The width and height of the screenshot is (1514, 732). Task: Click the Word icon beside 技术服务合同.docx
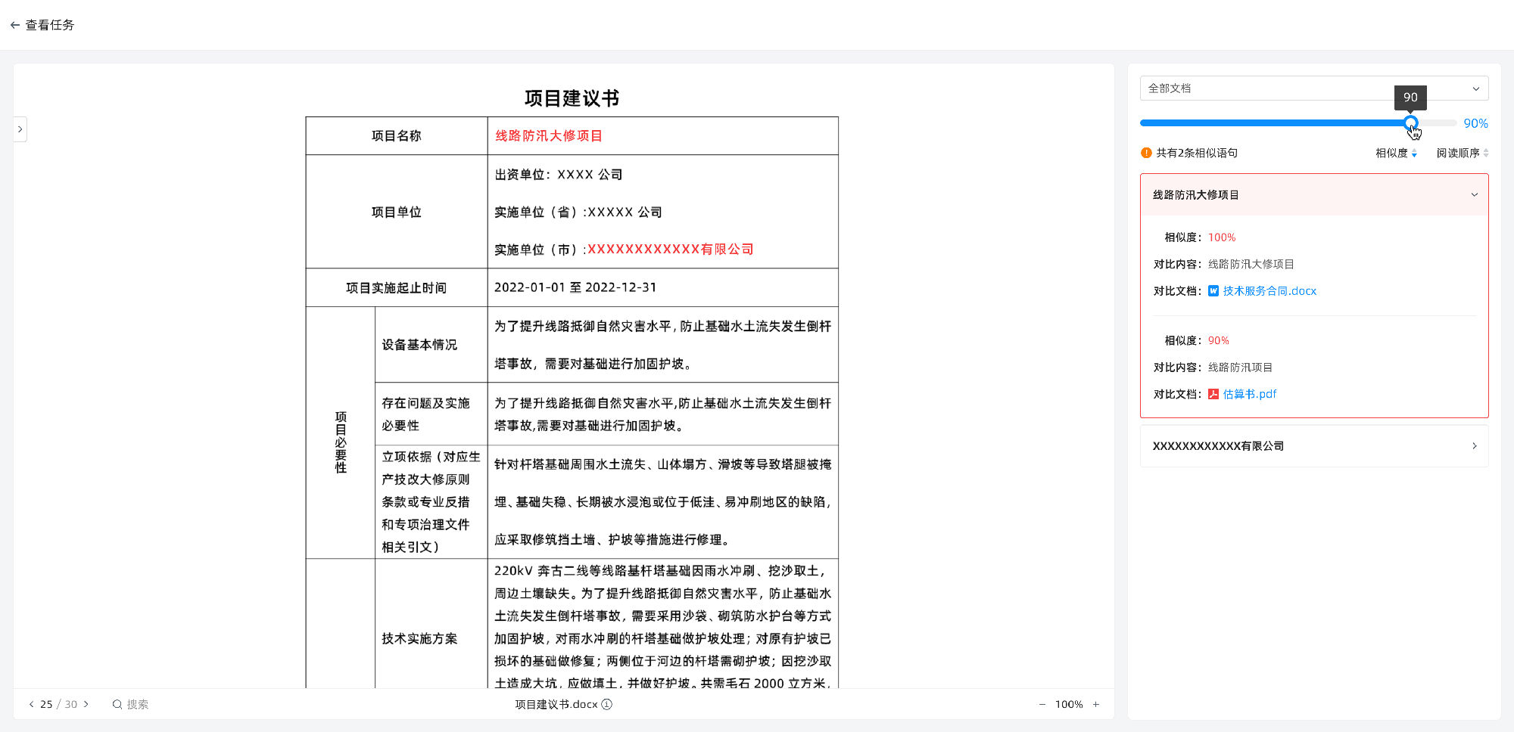click(1213, 290)
